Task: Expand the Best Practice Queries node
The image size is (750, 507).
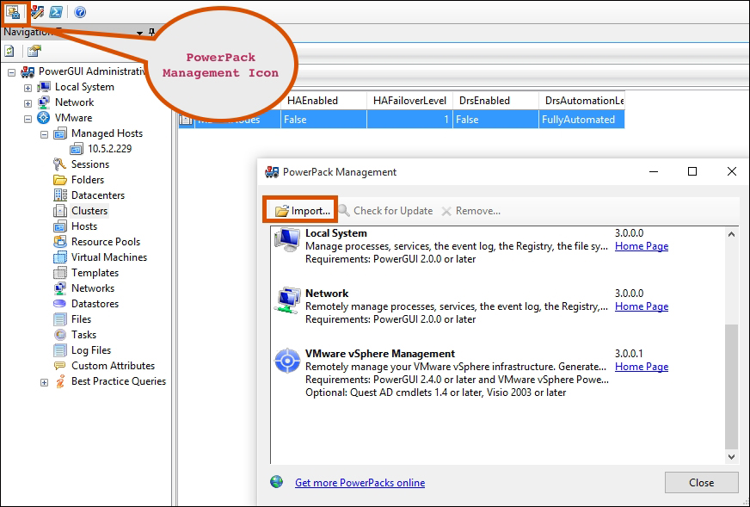Action: pos(44,382)
